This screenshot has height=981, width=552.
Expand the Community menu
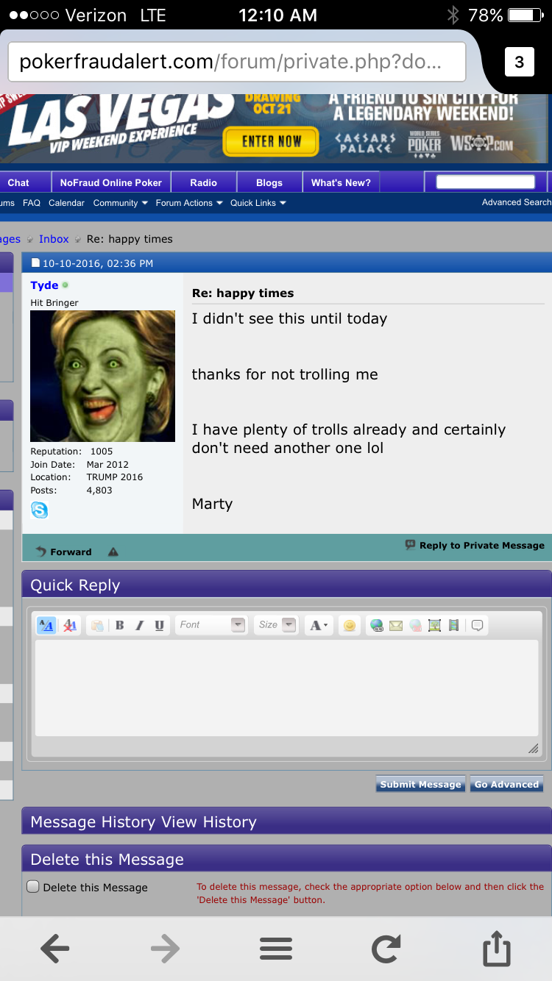coord(120,203)
